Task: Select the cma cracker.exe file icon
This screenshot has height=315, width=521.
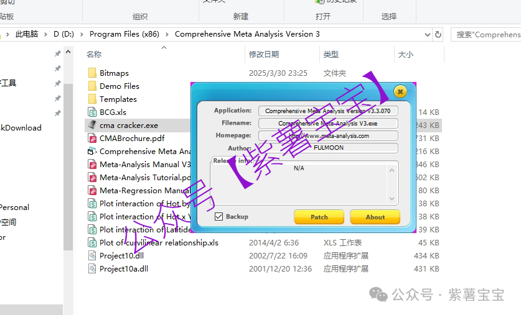Action: click(92, 126)
